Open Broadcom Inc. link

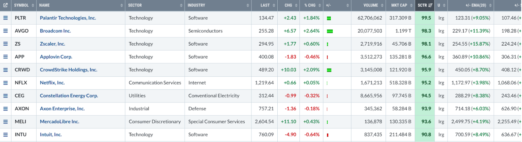[55, 31]
